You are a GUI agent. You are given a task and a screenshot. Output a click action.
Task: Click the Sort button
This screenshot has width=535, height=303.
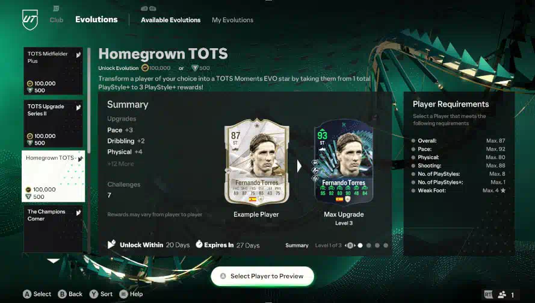point(101,294)
